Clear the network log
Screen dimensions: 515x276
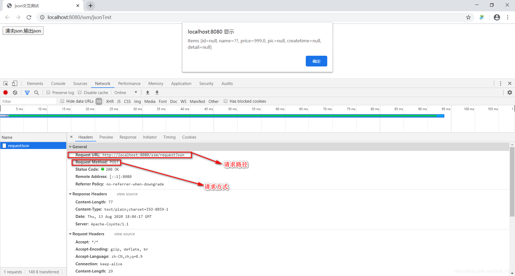click(x=15, y=92)
